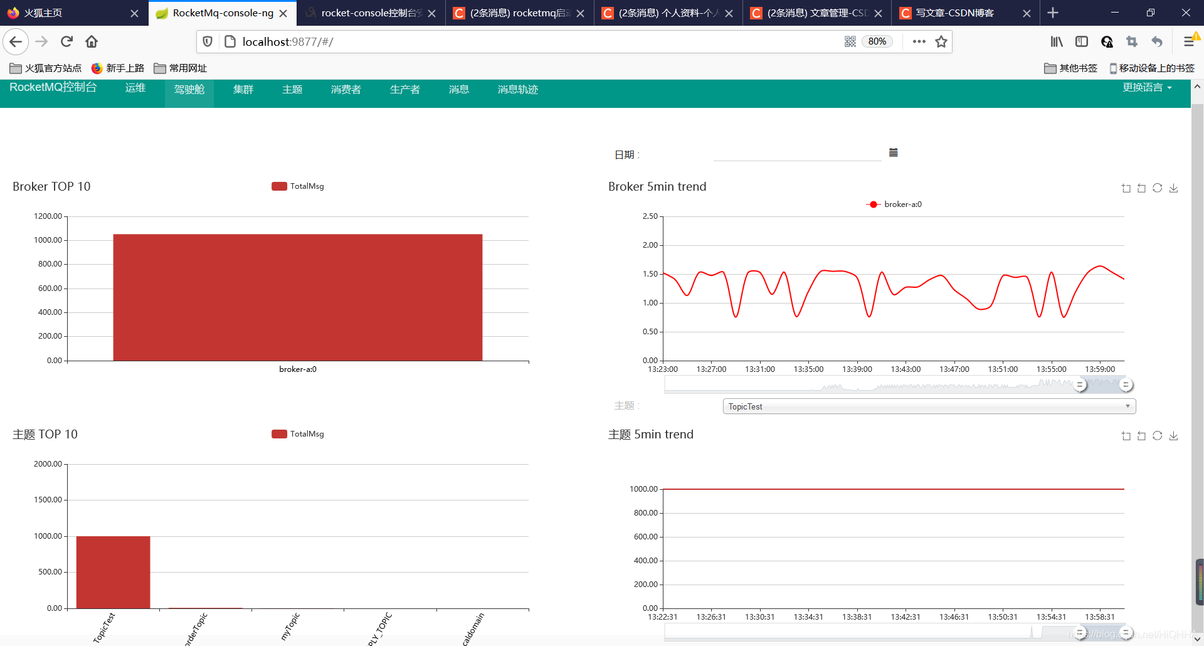Viewport: 1204px width, 646px height.
Task: Click the 日期 date input field
Action: click(x=797, y=154)
